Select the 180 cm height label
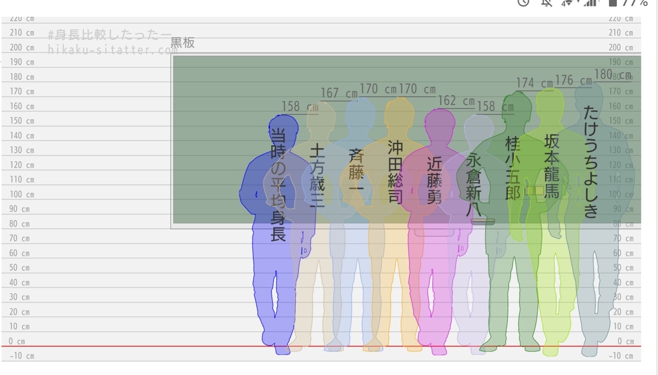 pyautogui.click(x=613, y=75)
